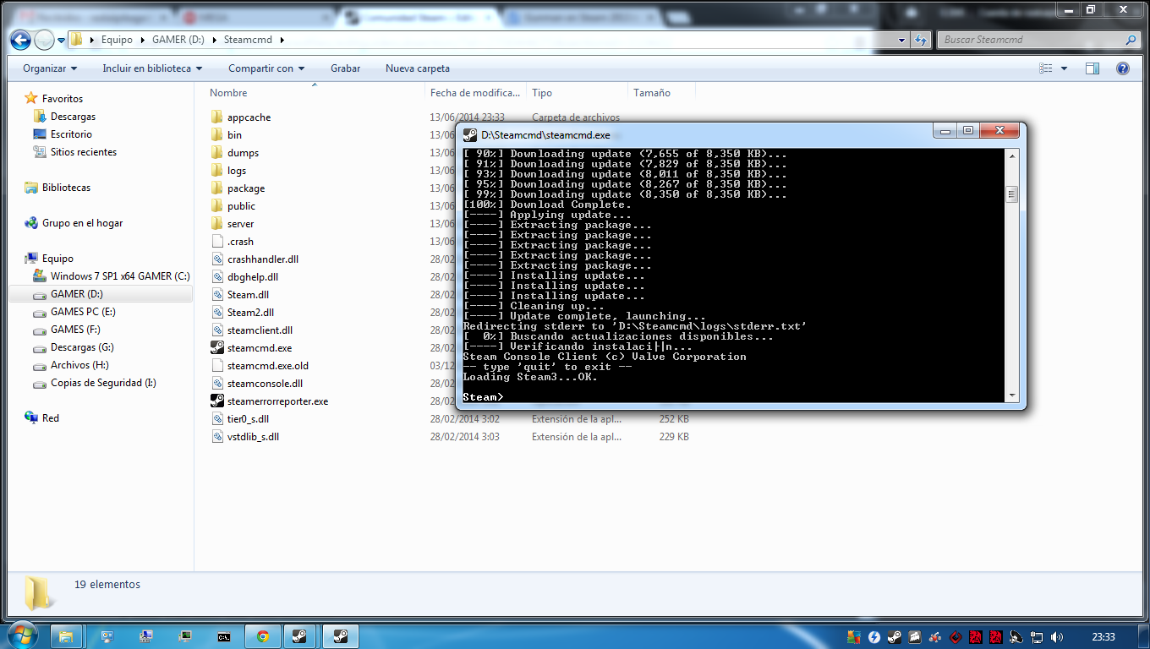Select the steamerrorreporter.exe Steam icon
The height and width of the screenshot is (649, 1150).
217,401
